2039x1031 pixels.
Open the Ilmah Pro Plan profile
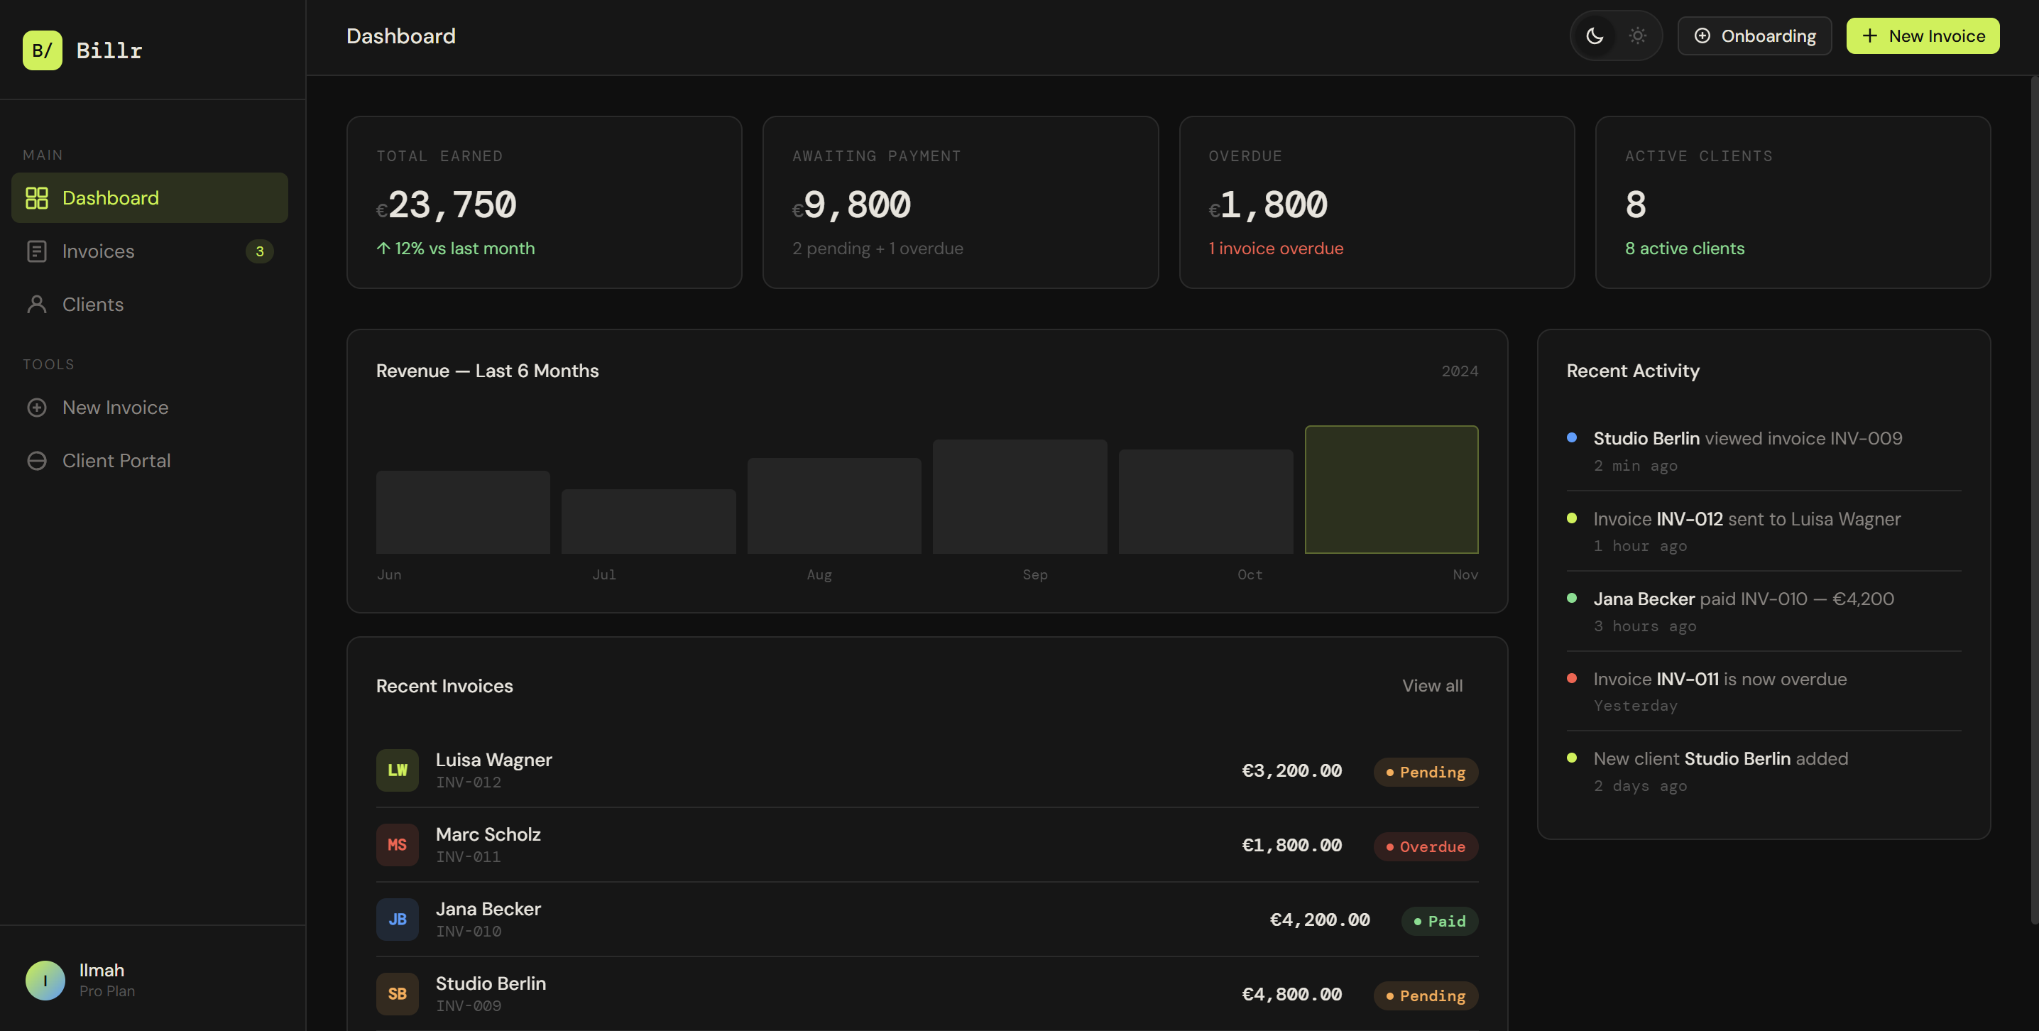(153, 981)
